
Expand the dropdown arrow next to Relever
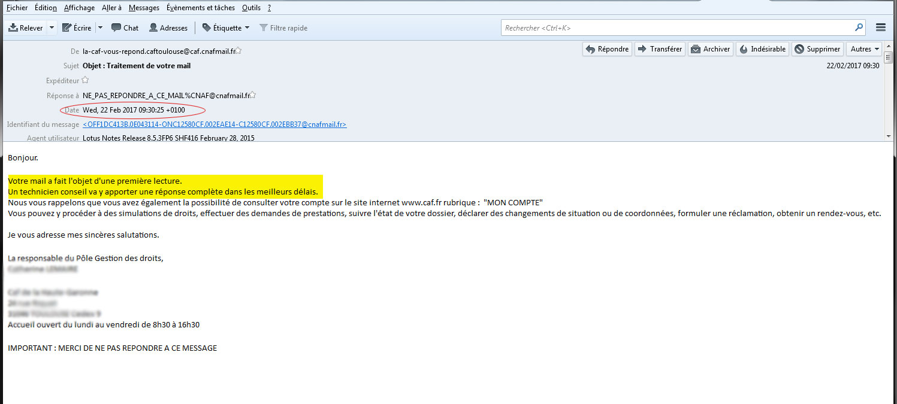point(52,28)
